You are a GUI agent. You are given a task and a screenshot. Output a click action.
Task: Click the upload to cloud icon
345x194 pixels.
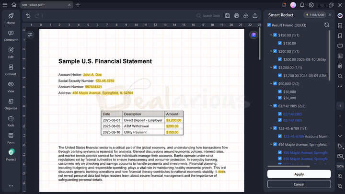pyautogui.click(x=246, y=16)
